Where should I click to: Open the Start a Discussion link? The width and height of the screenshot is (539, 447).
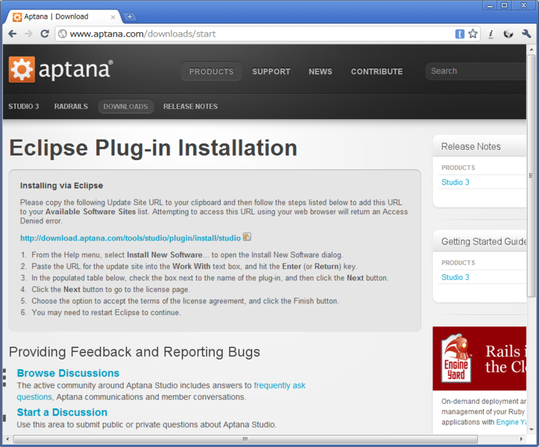tap(62, 413)
